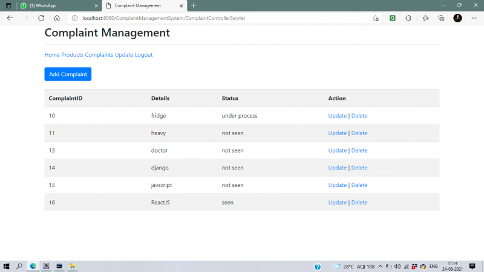This screenshot has height=272, width=484.
Task: Open the extensions puzzle icon
Action: 408,18
